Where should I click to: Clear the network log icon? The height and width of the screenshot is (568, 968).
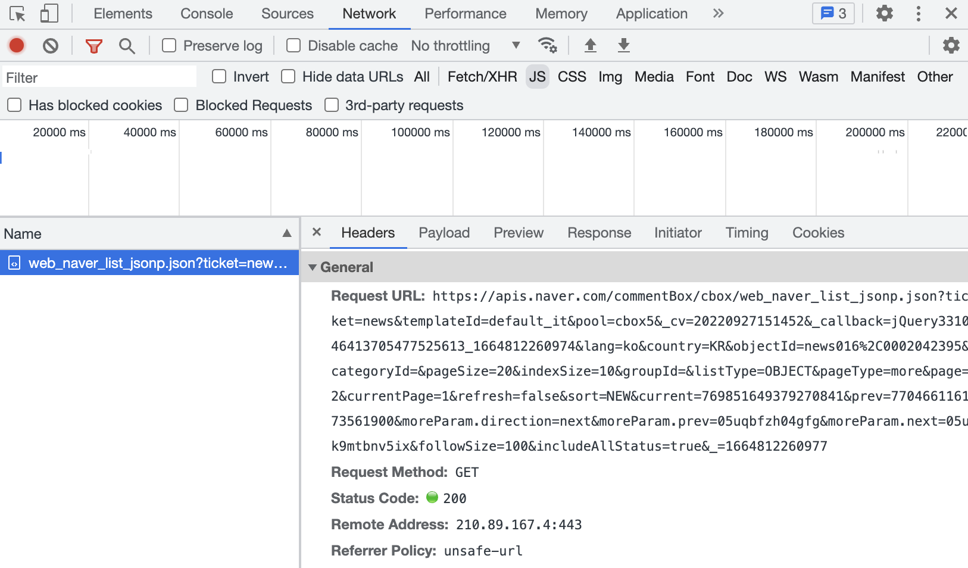coord(51,45)
